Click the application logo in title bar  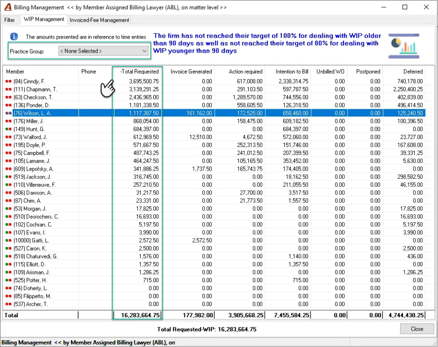click(8, 7)
